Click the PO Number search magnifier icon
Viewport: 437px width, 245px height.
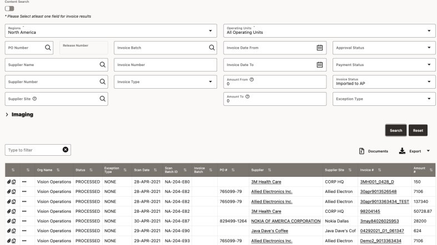click(48, 48)
